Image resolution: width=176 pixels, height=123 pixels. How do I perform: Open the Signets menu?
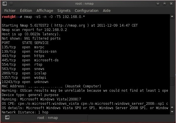(x=64, y=11)
